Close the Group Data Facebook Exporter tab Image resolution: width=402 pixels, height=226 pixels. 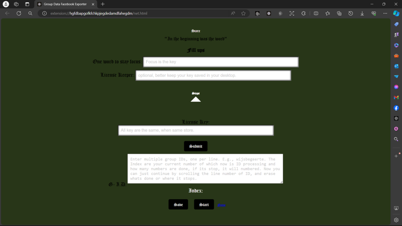tap(93, 4)
